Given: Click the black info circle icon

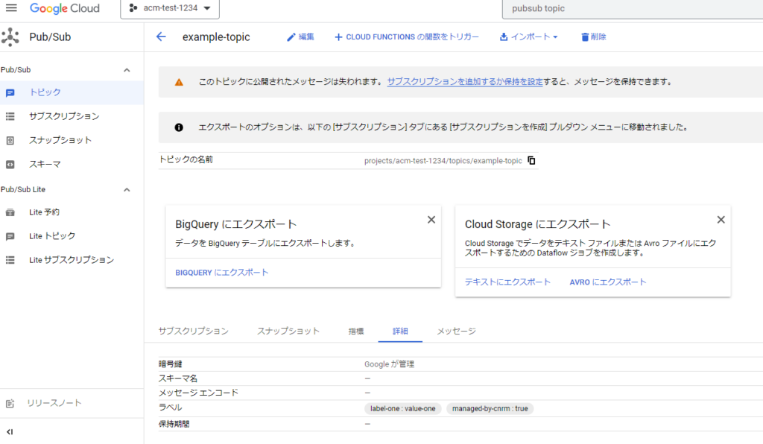Looking at the screenshot, I should click(179, 127).
